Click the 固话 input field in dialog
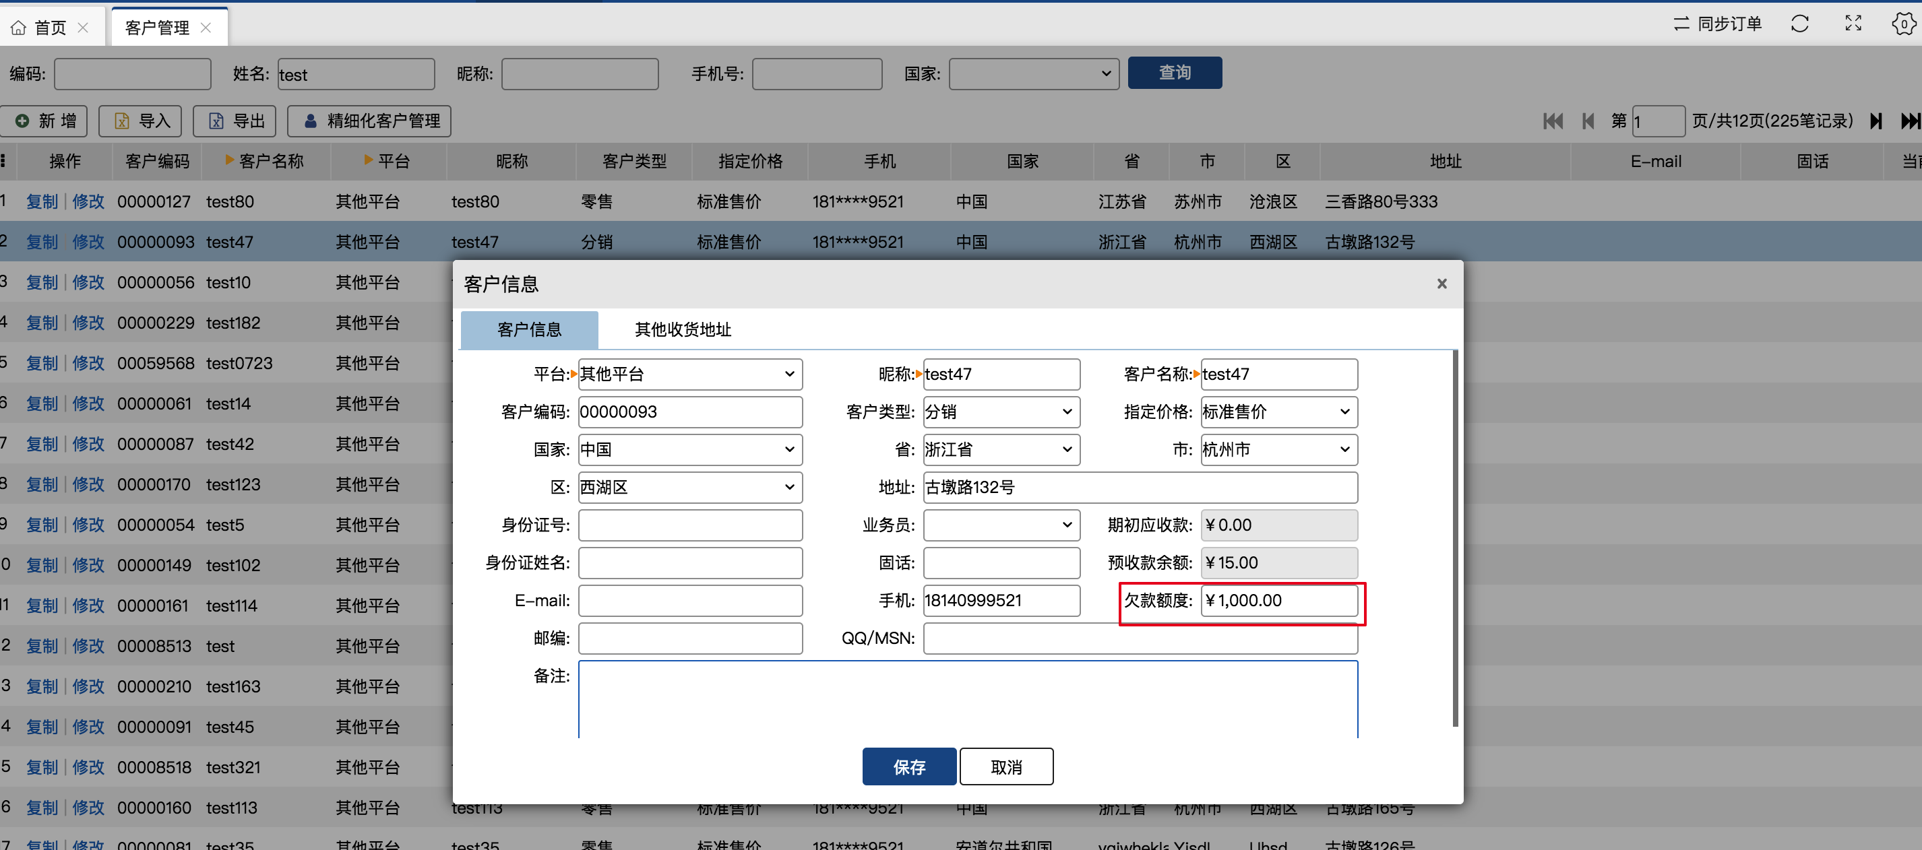This screenshot has width=1922, height=850. tap(1001, 563)
